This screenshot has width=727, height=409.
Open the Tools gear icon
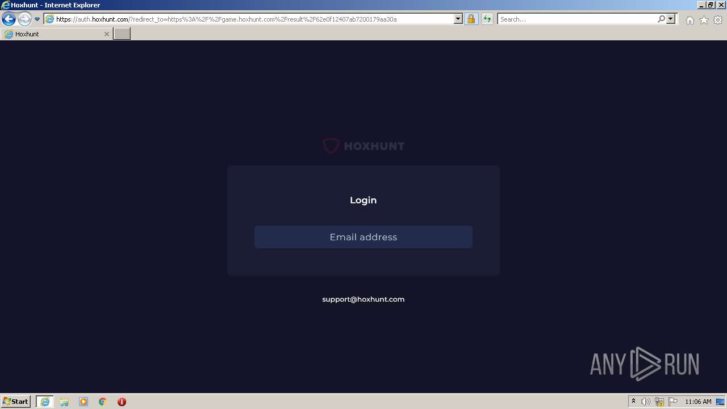718,20
